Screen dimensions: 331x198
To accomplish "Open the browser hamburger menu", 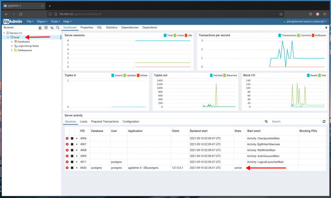I will click(325, 14).
